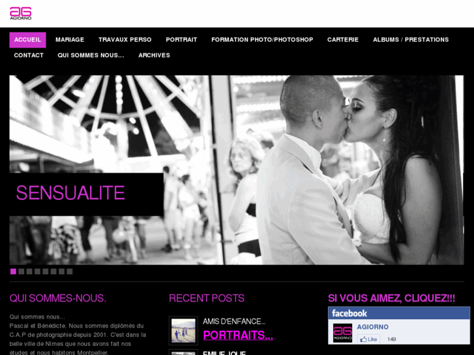Click the Recent Posts heading

[207, 298]
